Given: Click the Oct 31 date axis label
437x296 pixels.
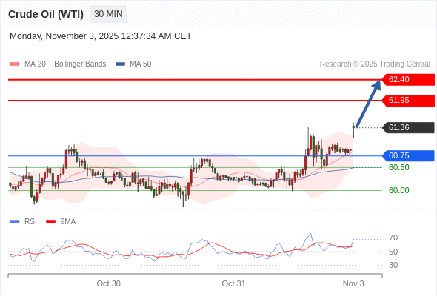Looking at the screenshot, I should (233, 283).
